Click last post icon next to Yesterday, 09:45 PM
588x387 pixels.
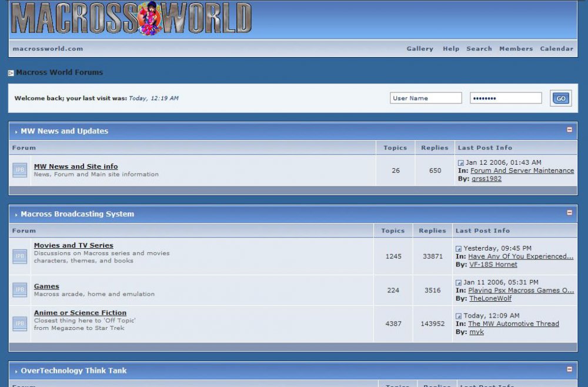point(459,249)
